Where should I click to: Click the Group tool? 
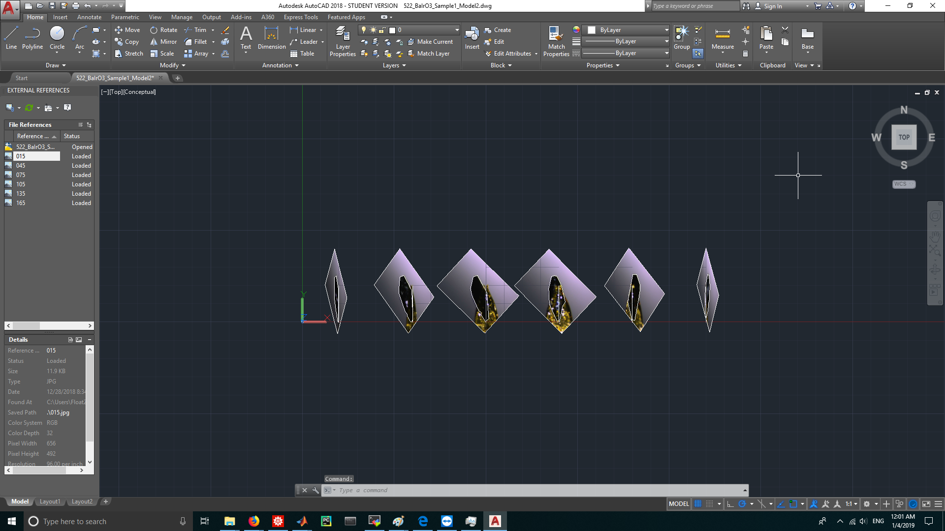click(682, 38)
